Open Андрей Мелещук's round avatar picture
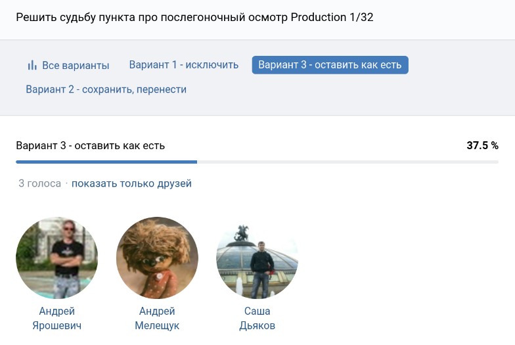Viewport: 515px width, 345px height. coord(157,258)
